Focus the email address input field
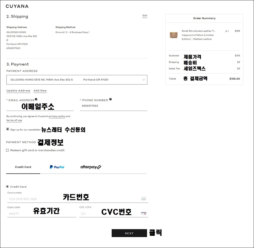This screenshot has width=254, height=248. coord(40,107)
